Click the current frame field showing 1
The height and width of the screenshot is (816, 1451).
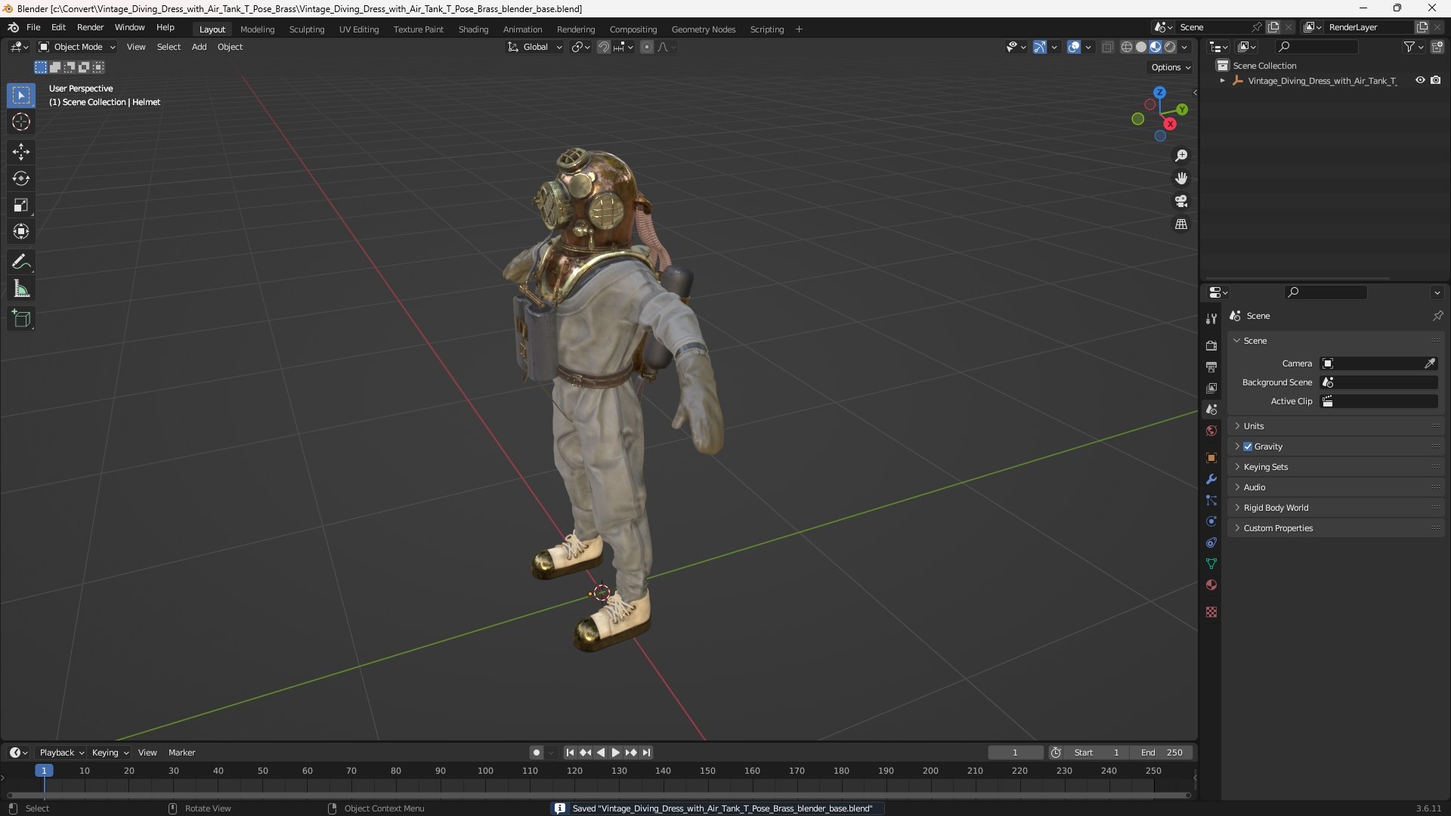1015,753
